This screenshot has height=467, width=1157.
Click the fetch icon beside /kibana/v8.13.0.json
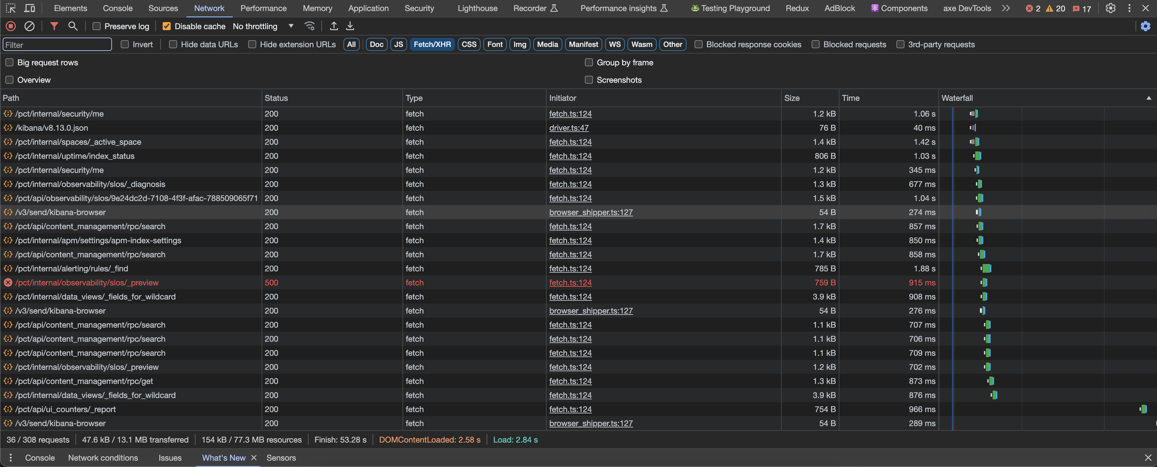(x=8, y=128)
